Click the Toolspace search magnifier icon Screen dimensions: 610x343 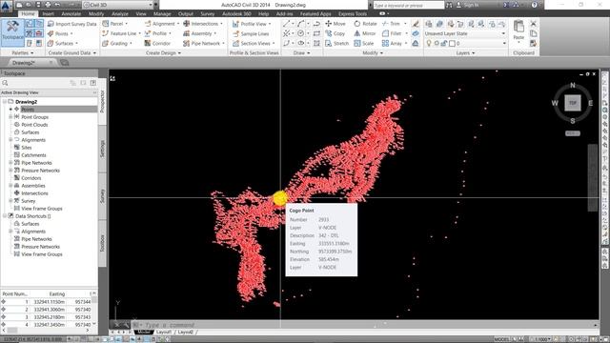point(5,83)
